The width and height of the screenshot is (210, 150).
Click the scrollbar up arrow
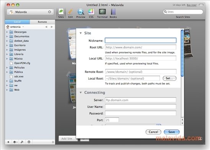(x=182, y=120)
